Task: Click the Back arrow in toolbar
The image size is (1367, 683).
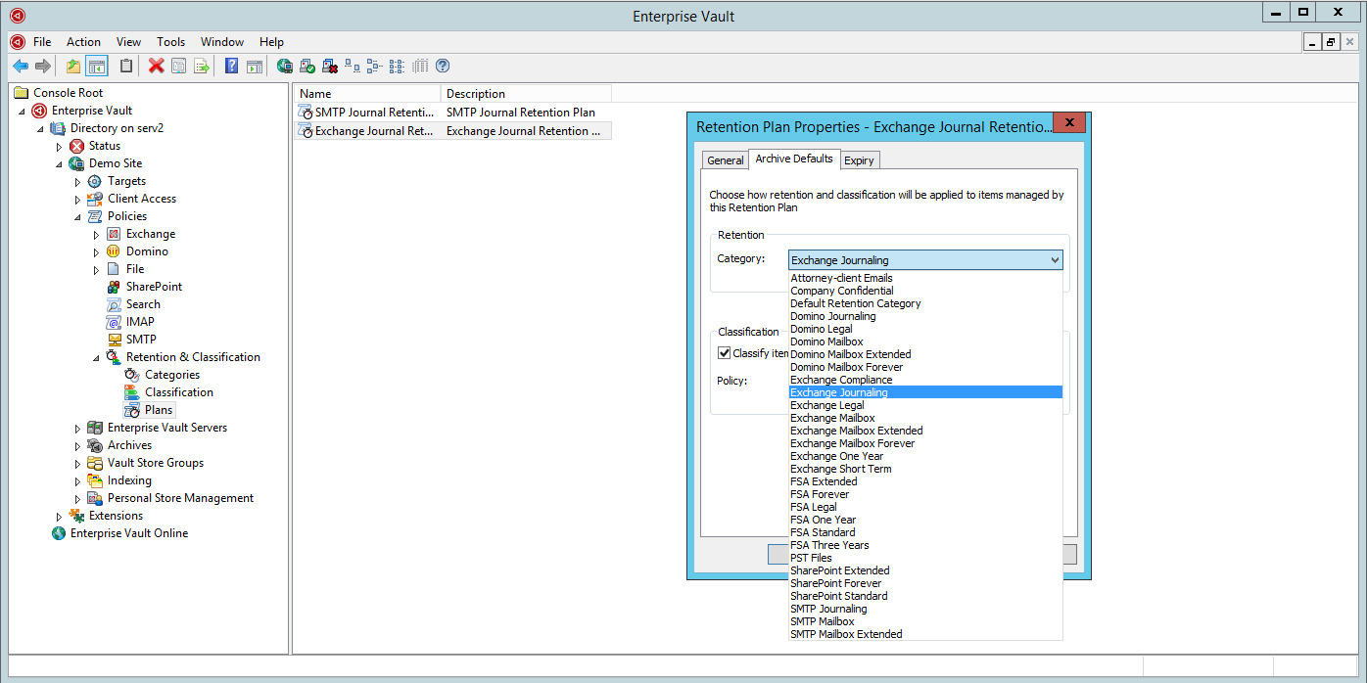Action: (x=21, y=66)
